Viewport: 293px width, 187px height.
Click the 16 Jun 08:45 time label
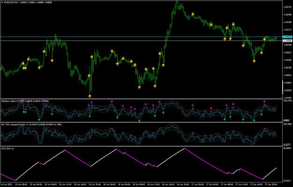pyautogui.click(x=139, y=184)
